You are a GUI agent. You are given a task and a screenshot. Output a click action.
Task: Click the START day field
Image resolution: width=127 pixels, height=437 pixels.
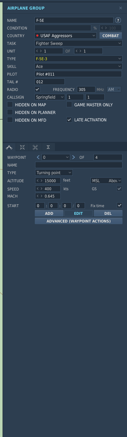pyautogui.click(x=80, y=206)
